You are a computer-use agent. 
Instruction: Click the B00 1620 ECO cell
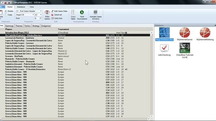coord(110,82)
